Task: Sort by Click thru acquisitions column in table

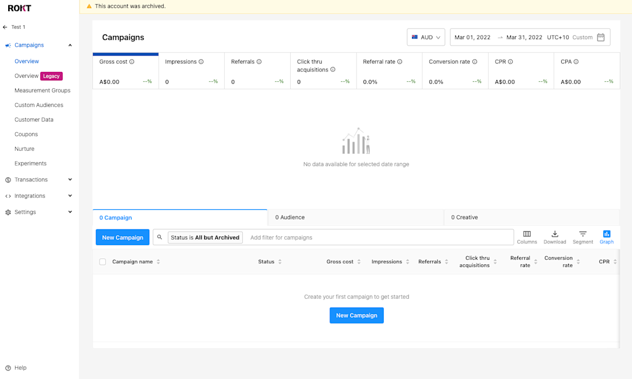Action: coord(495,262)
